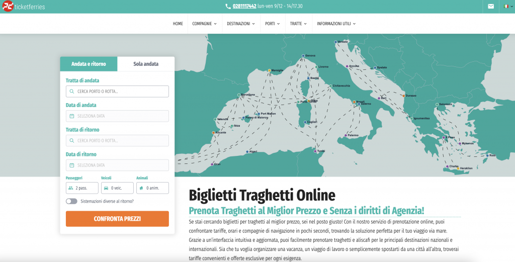Image resolution: width=515 pixels, height=262 pixels.
Task: Select the Durazzo port marker
Action: tap(404, 96)
